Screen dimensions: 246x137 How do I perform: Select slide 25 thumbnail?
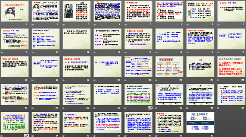click(15, 95)
